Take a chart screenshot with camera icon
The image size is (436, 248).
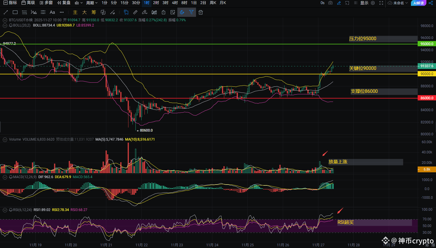pos(330,3)
